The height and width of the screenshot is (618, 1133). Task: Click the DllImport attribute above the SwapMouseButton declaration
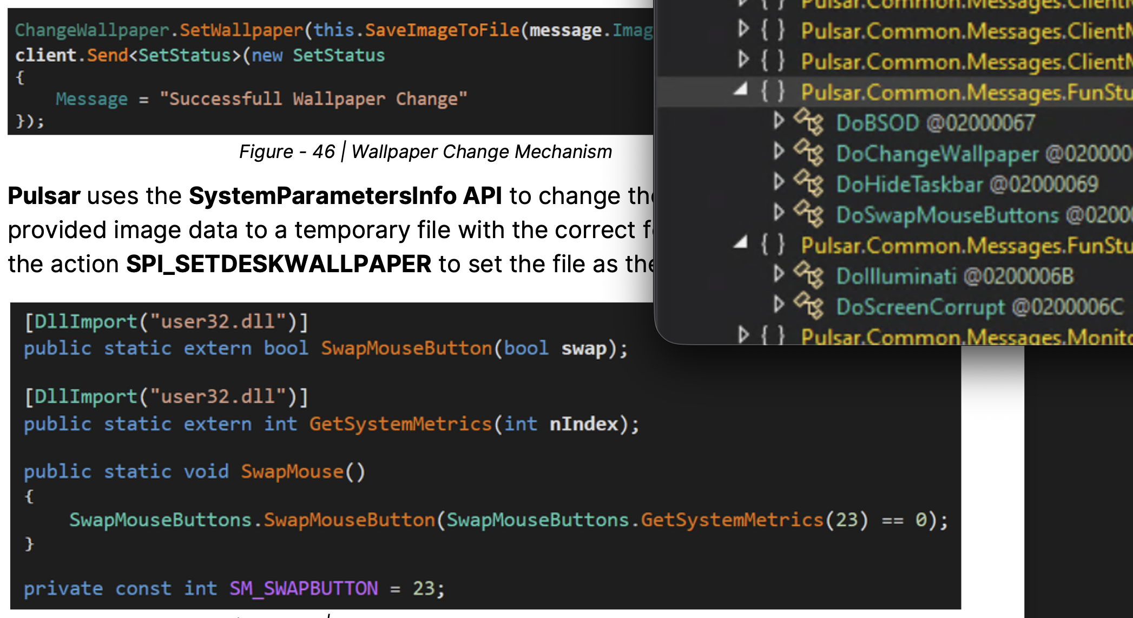tap(166, 322)
